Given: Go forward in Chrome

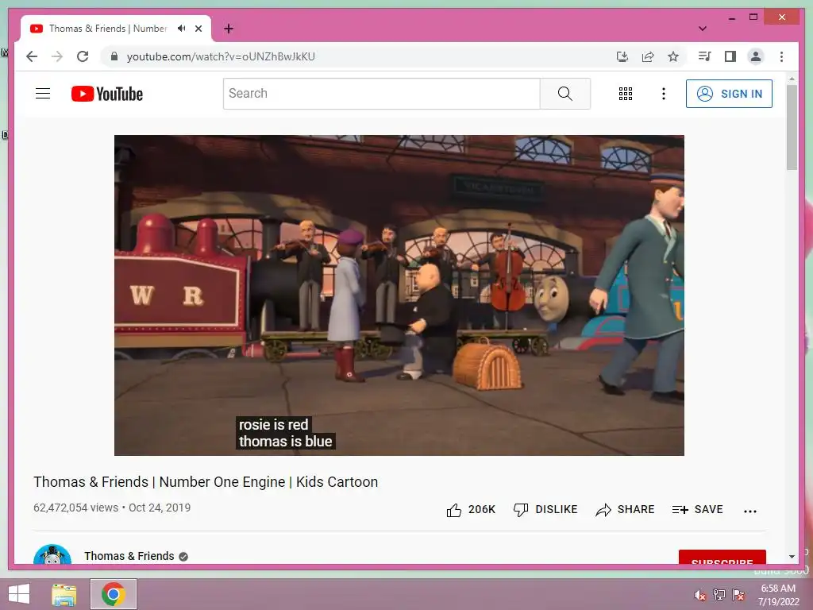Looking at the screenshot, I should point(57,56).
